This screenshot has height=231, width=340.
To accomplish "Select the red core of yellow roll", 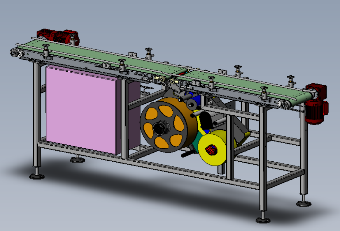I will [211, 150].
